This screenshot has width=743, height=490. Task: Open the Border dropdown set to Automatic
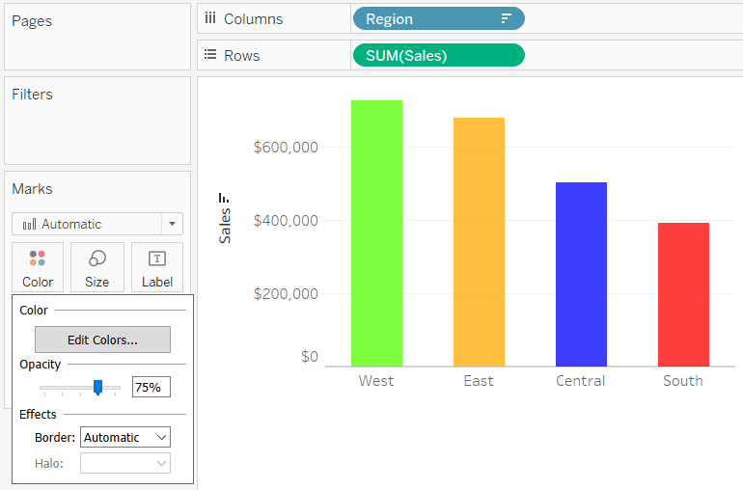125,437
